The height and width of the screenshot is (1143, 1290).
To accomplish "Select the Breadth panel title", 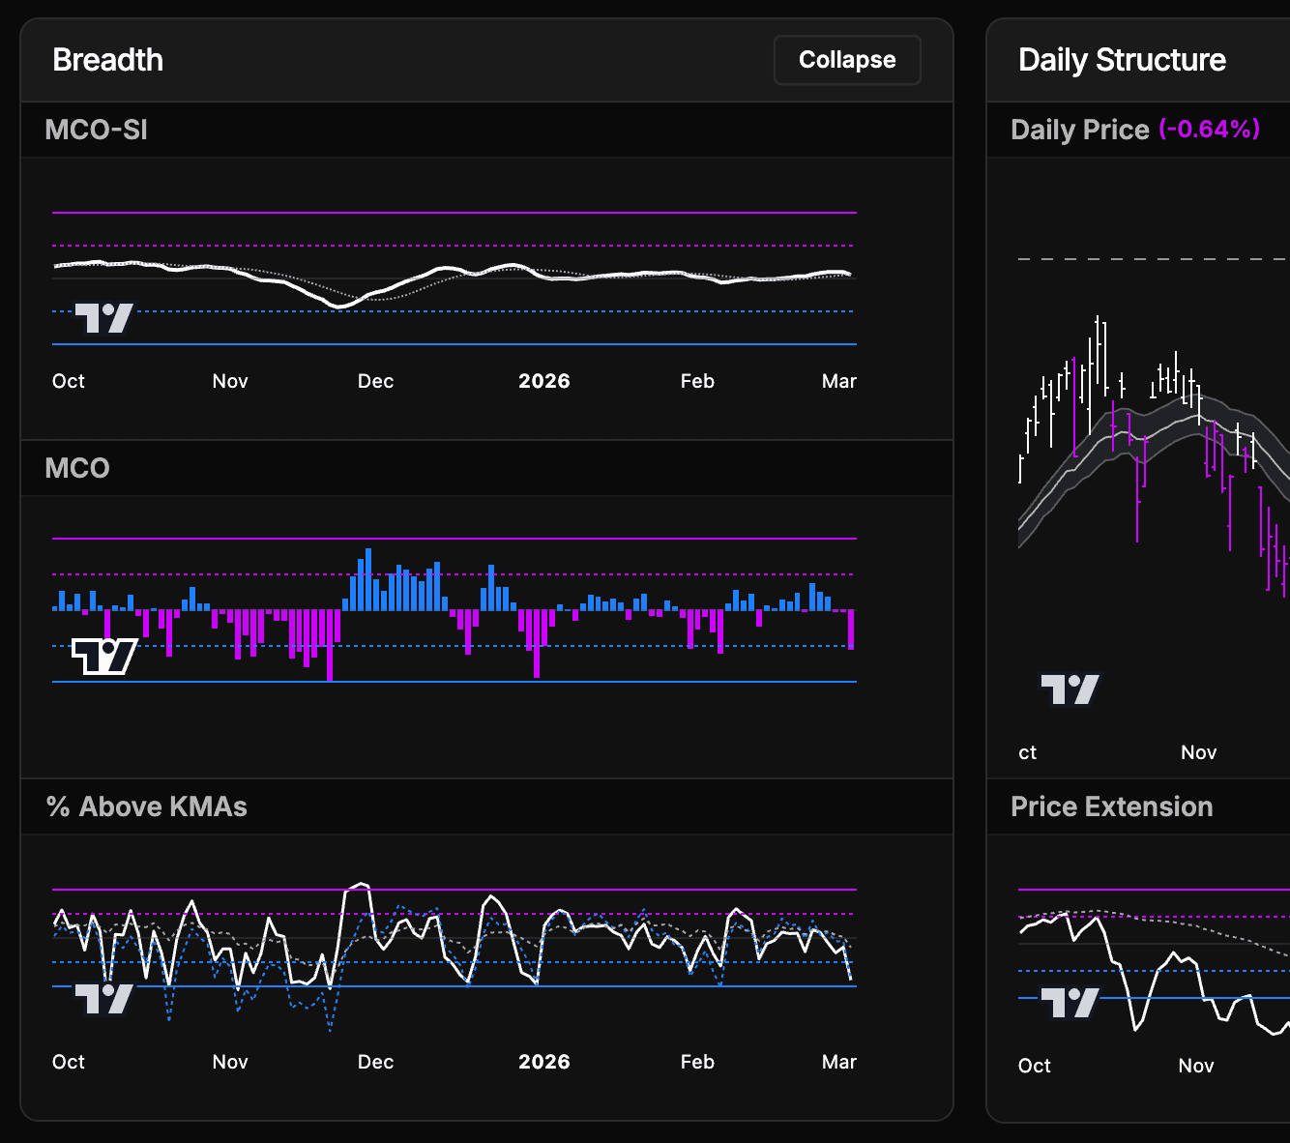I will 107,59.
